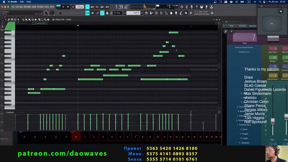The image size is (288, 162).
Task: Click the Play button
Action: 63,7
